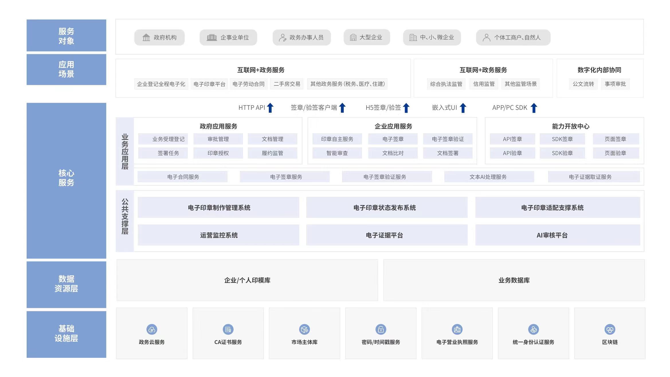670x377 pixels.
Task: Click the 企业登记全程电子化 label
Action: pos(161,84)
